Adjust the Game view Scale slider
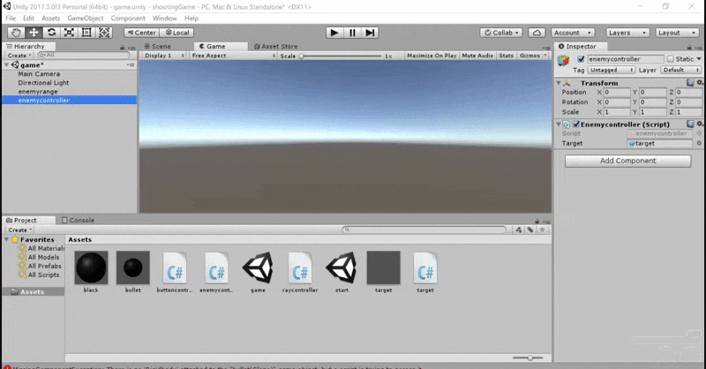 tap(341, 56)
